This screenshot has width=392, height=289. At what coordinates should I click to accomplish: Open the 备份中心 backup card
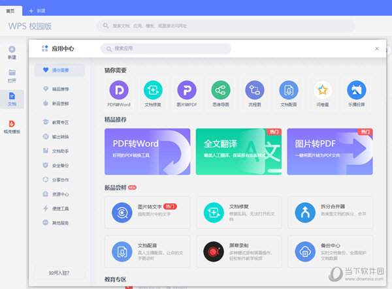331,251
